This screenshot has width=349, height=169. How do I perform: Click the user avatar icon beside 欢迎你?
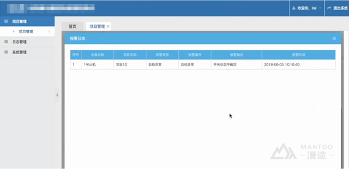[294, 8]
